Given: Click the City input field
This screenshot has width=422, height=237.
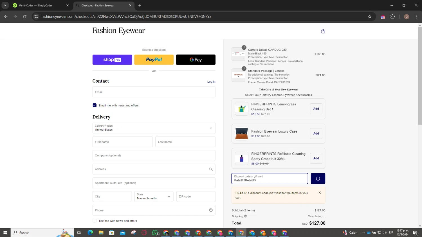Looking at the screenshot, I should point(112,197).
